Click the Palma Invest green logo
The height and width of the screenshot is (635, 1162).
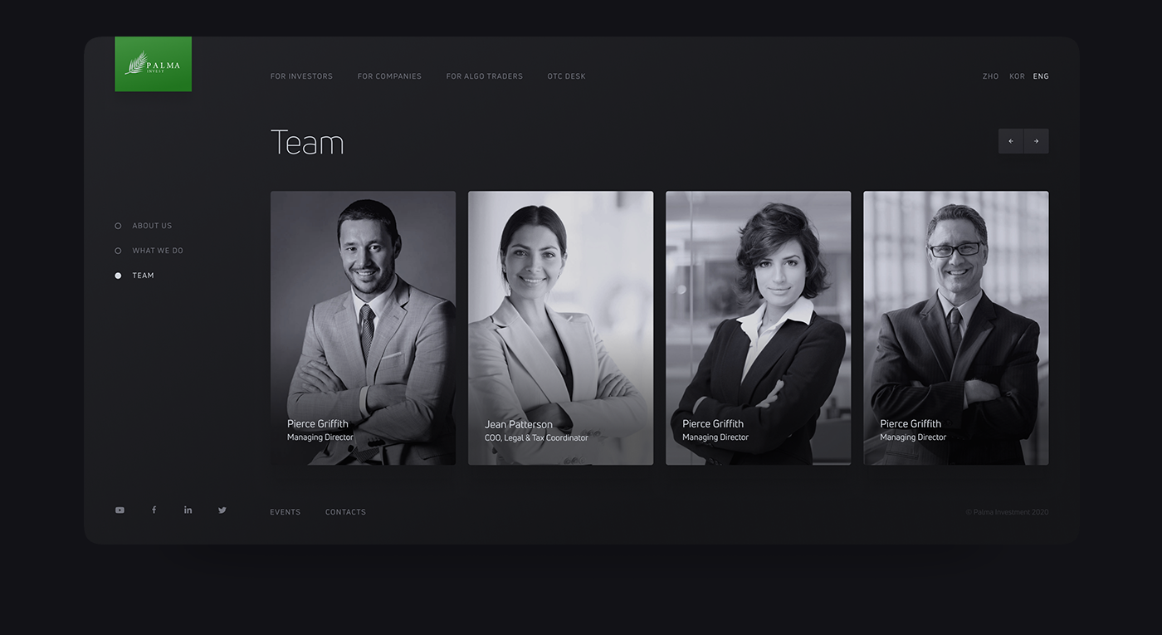[x=153, y=64]
